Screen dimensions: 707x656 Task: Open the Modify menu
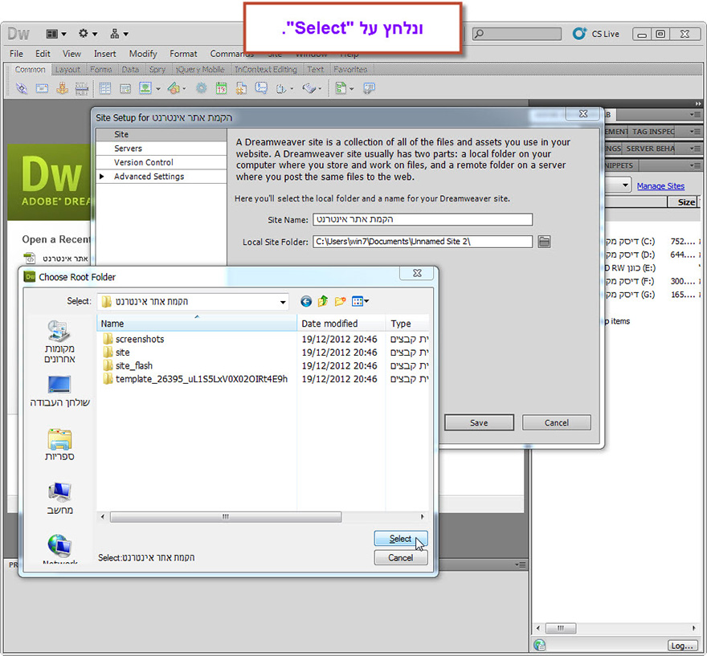143,54
